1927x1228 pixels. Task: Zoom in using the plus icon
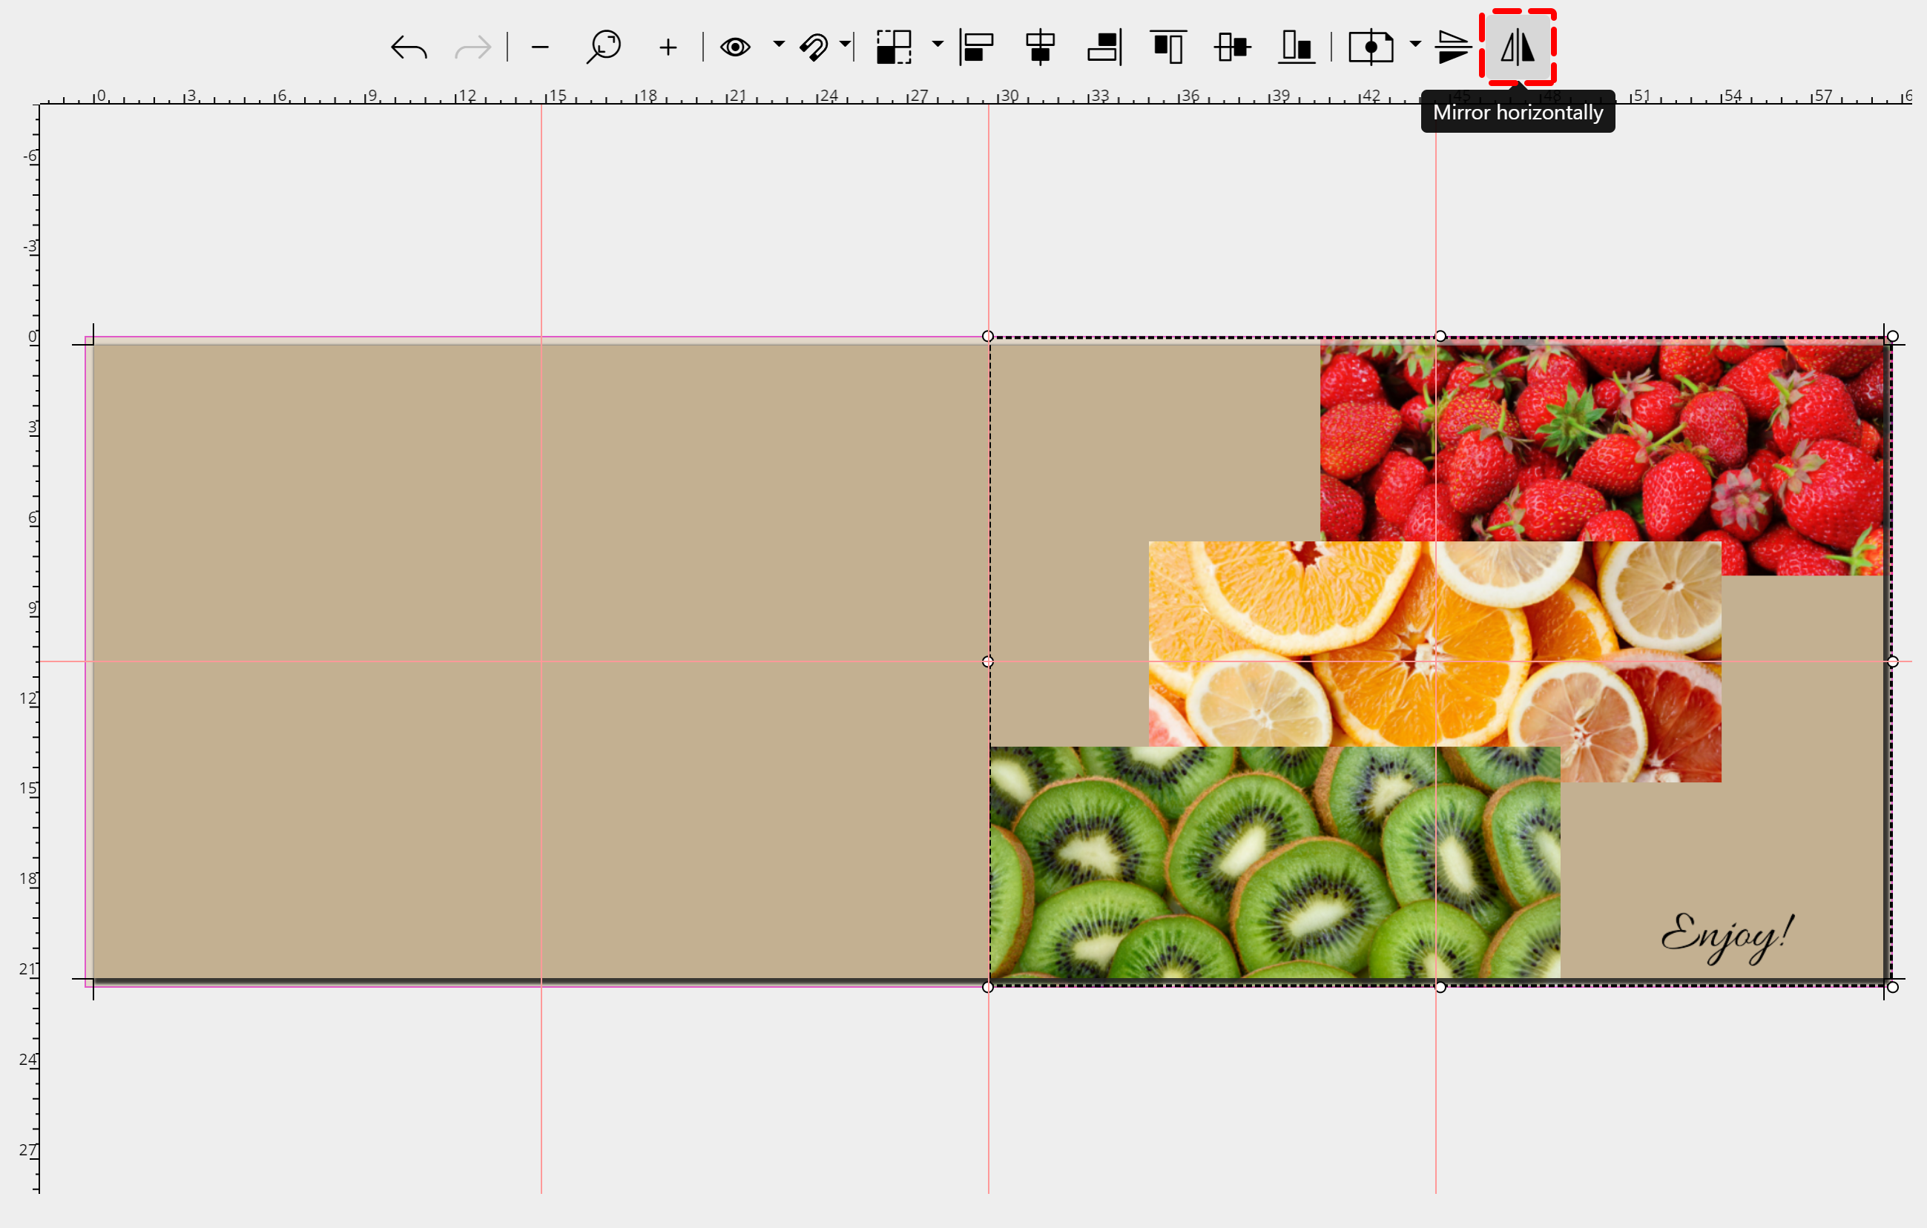point(668,48)
